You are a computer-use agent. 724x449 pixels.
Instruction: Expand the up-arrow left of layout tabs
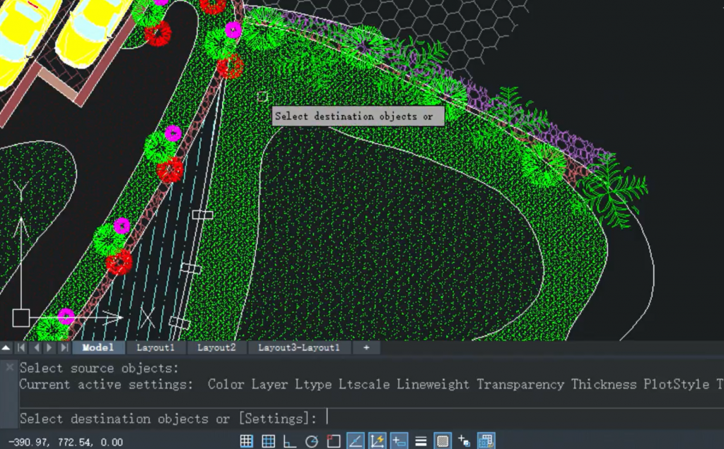6,347
